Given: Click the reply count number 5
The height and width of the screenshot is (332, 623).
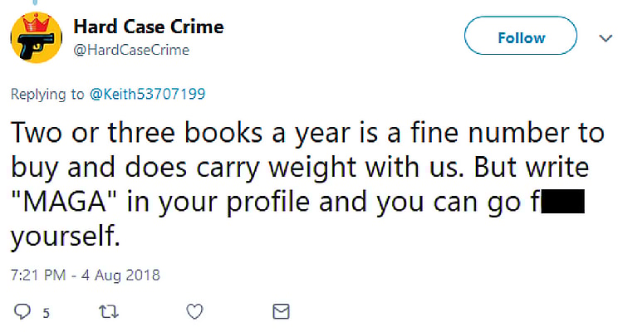Looking at the screenshot, I should coord(47,313).
